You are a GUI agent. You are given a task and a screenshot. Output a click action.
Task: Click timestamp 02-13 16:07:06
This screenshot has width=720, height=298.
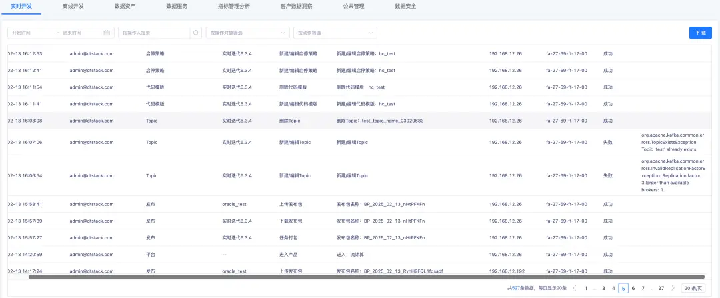(x=25, y=143)
